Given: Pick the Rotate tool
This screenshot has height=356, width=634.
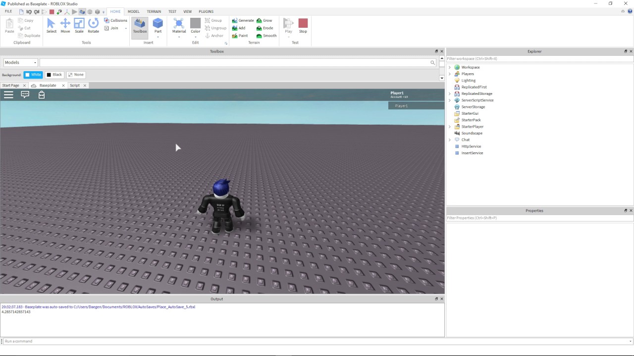Looking at the screenshot, I should click(x=93, y=26).
